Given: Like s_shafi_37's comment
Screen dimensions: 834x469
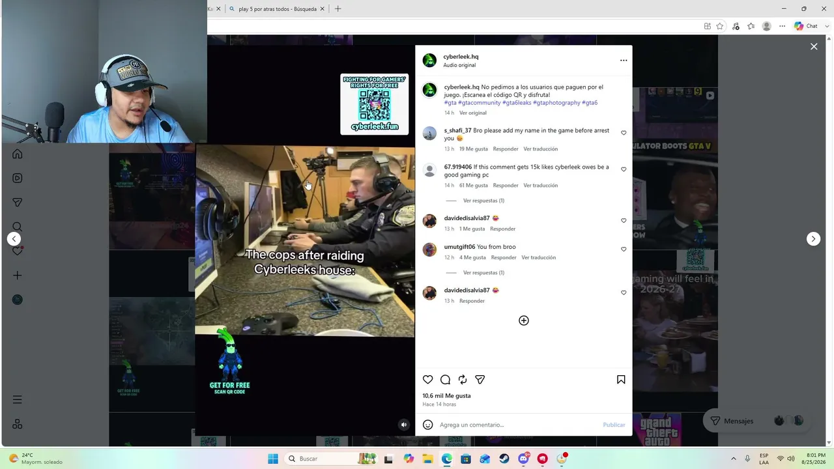Looking at the screenshot, I should click(x=624, y=133).
